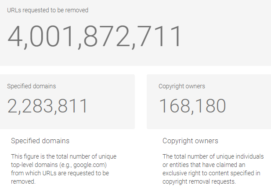
Task: Click the Copyright owners description paragraph
Action: point(213,169)
